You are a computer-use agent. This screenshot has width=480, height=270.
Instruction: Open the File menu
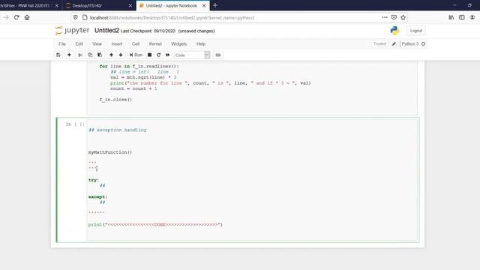62,43
